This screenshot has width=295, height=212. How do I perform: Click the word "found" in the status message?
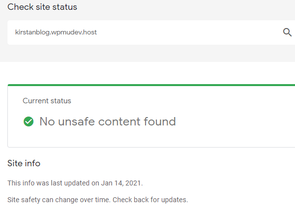pos(159,121)
